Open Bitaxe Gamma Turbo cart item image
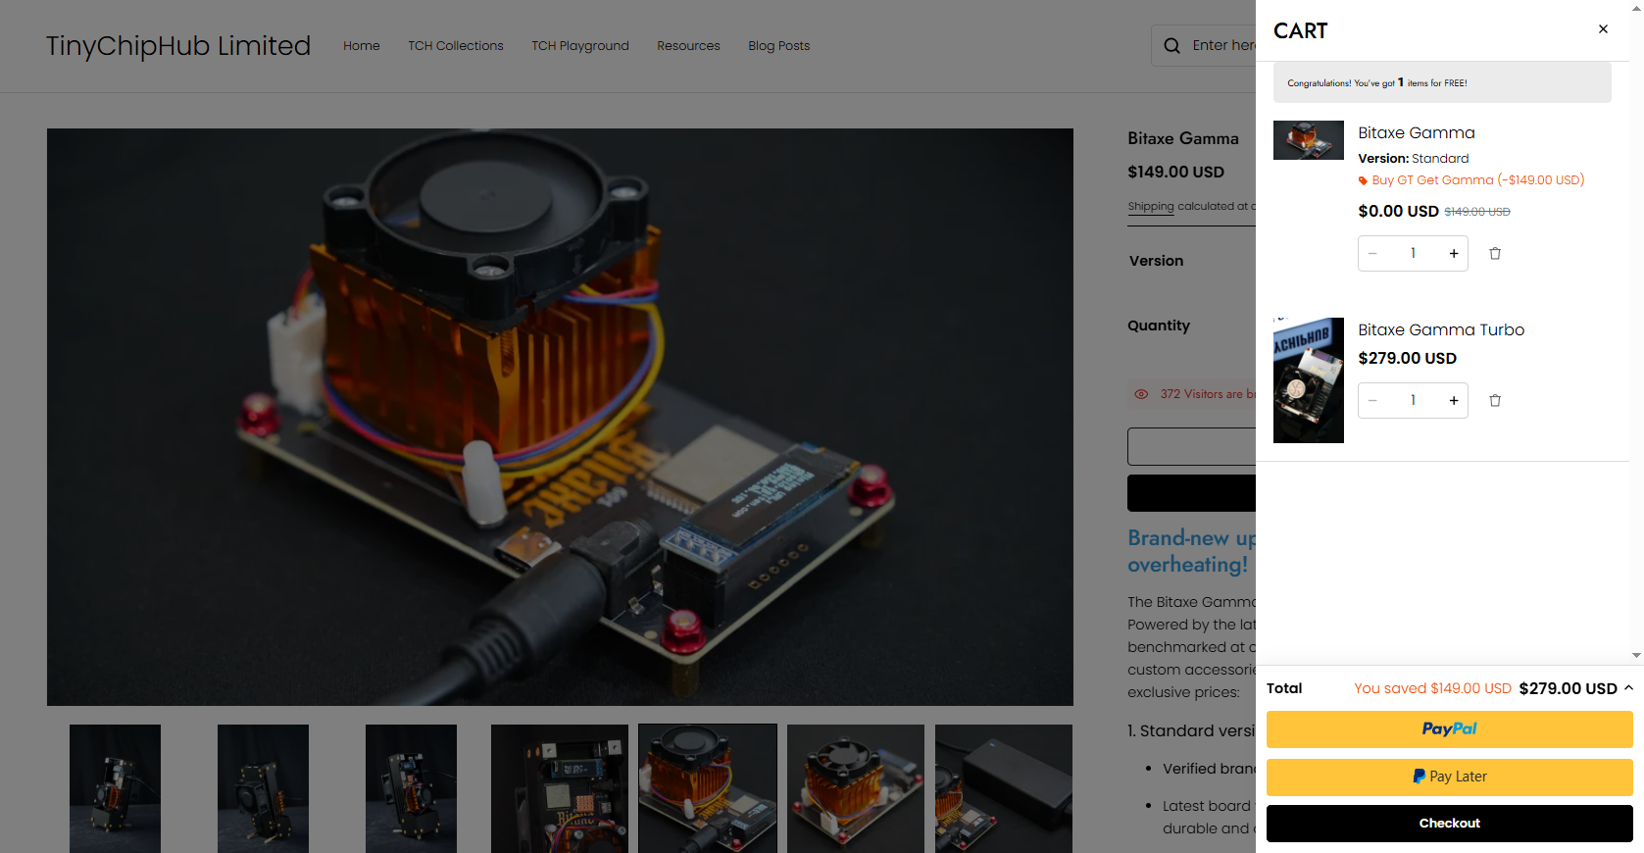1644x853 pixels. [x=1308, y=380]
